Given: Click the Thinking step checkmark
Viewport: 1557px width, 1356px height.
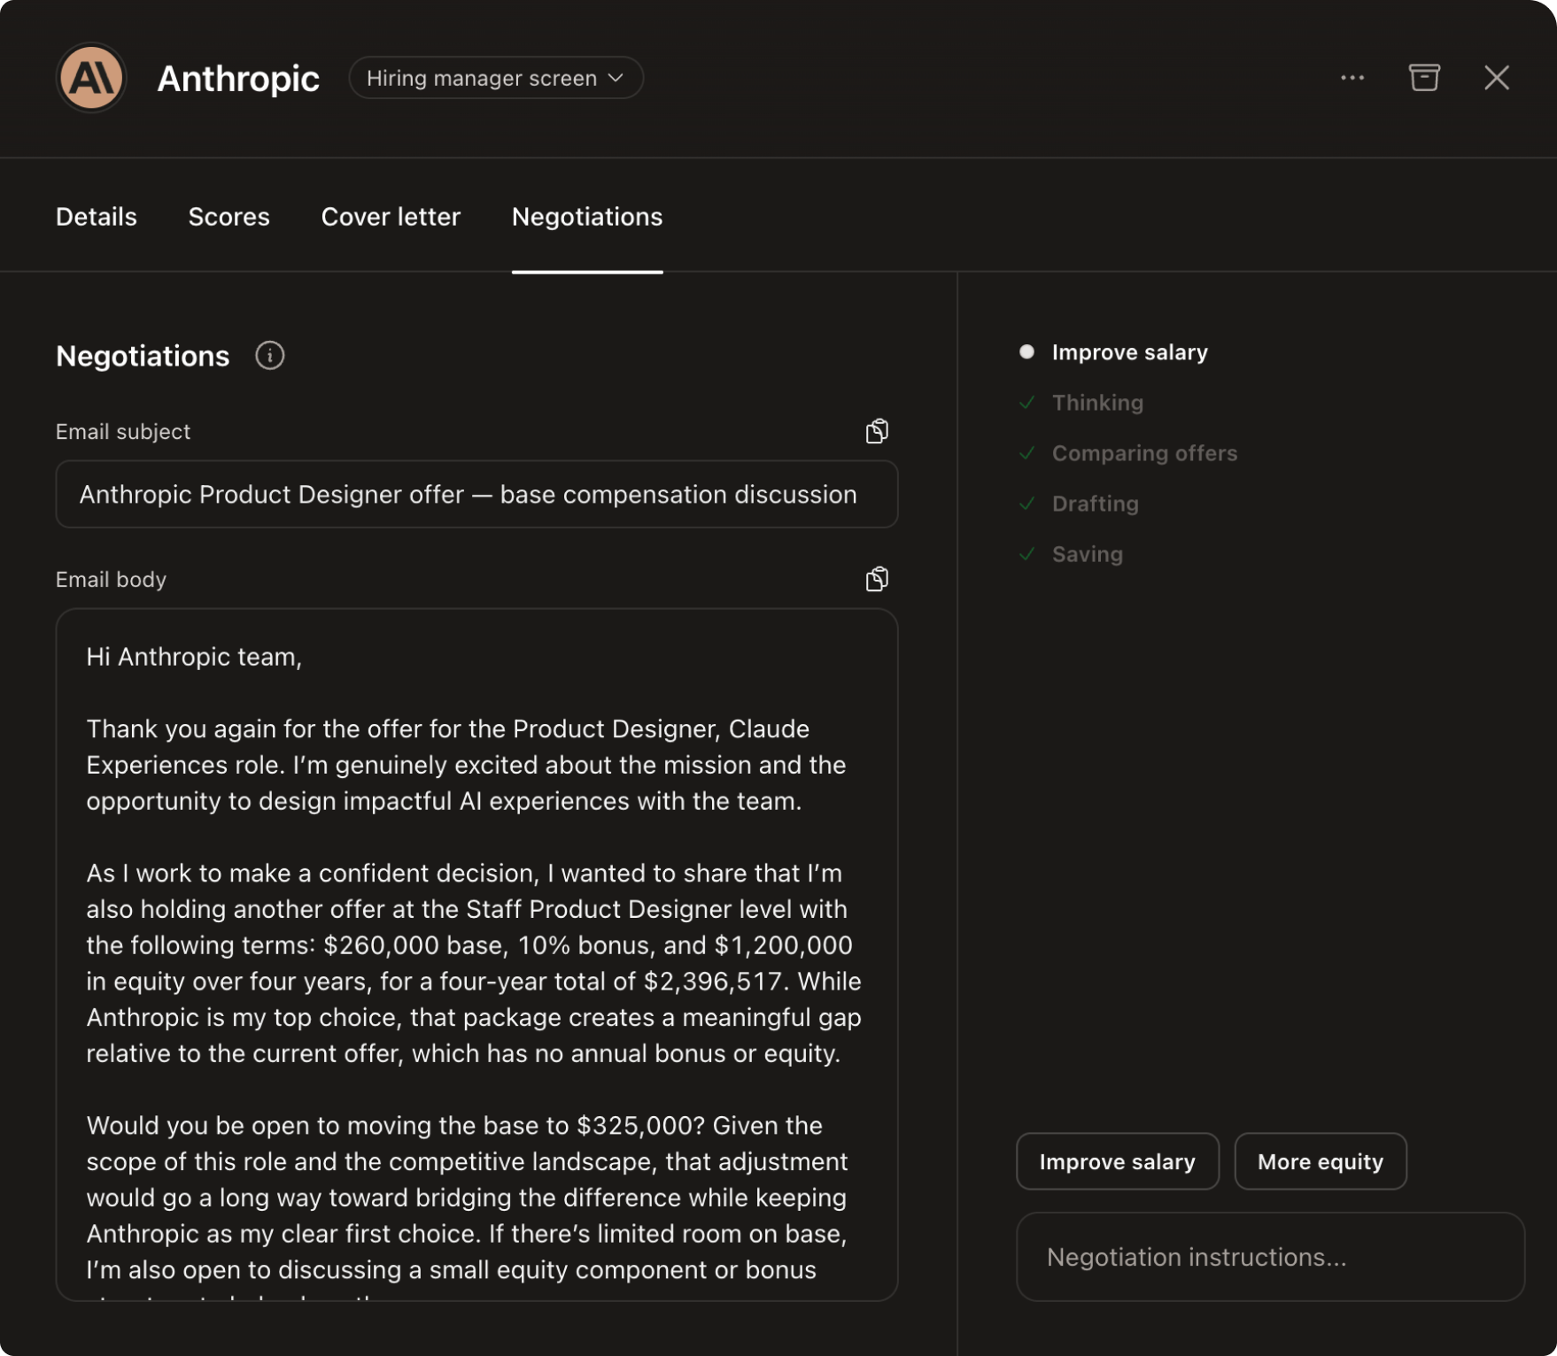Looking at the screenshot, I should click(1026, 403).
